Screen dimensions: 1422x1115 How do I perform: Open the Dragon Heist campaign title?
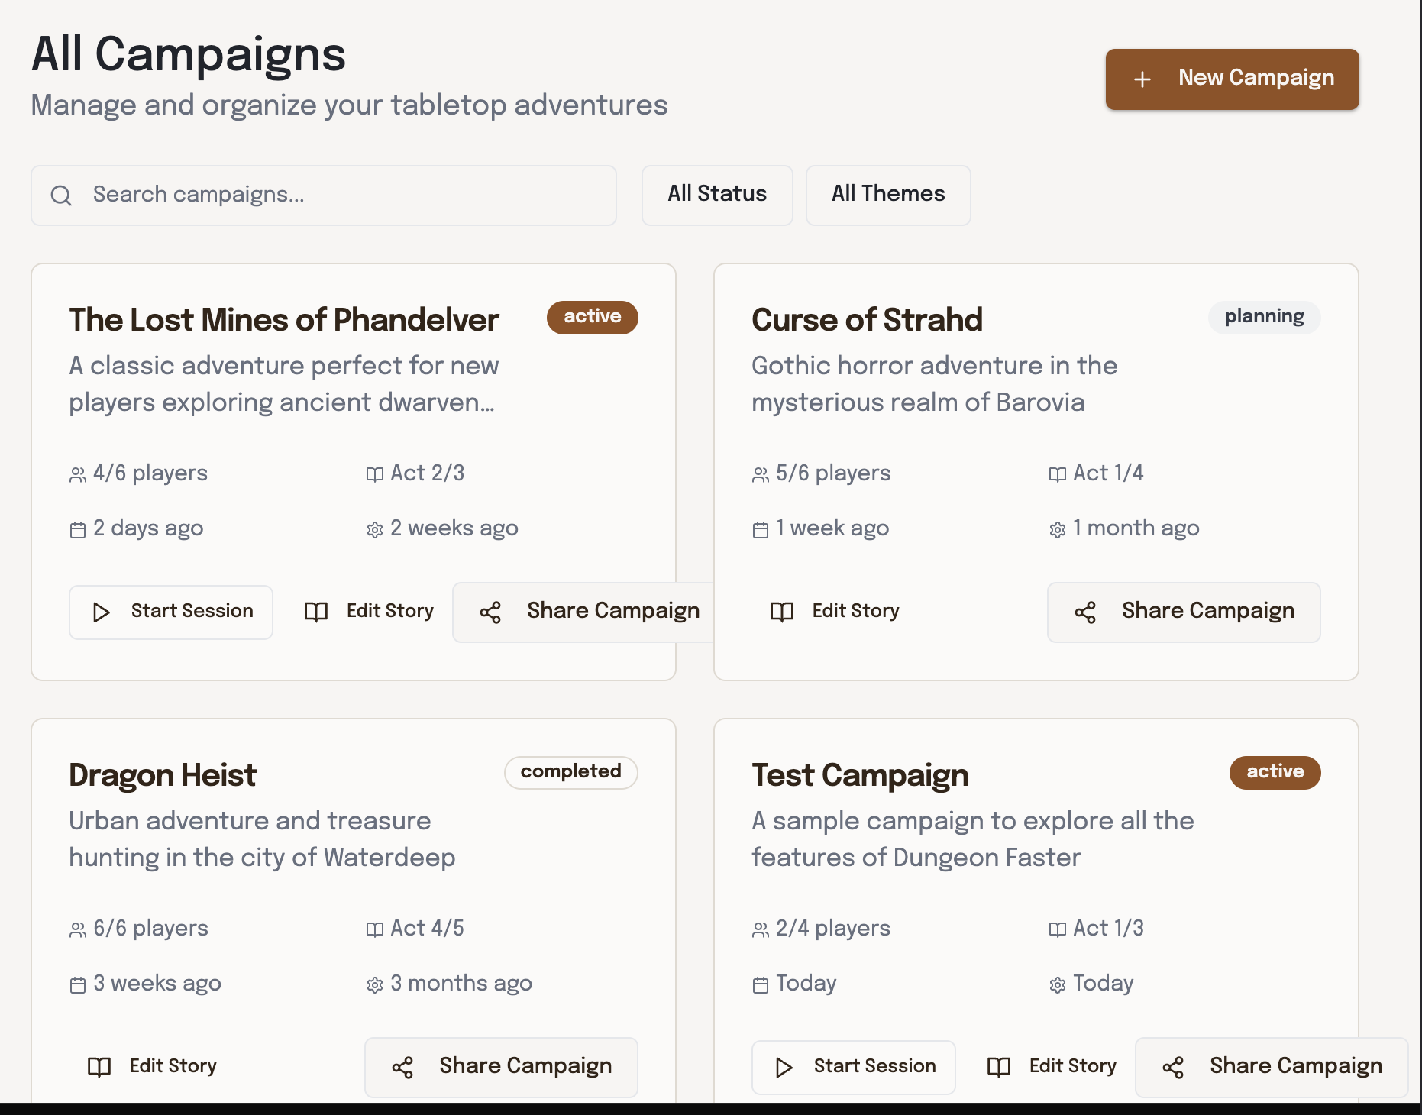click(x=163, y=775)
